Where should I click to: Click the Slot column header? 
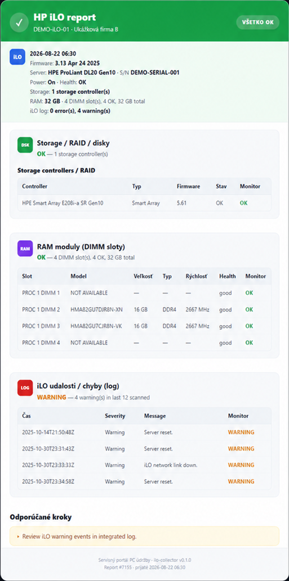[x=27, y=276]
